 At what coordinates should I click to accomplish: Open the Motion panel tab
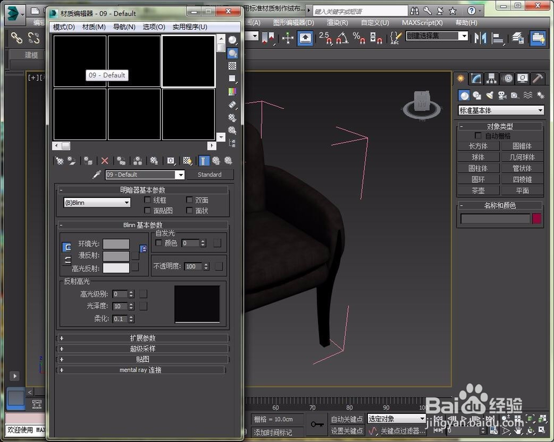tap(507, 79)
